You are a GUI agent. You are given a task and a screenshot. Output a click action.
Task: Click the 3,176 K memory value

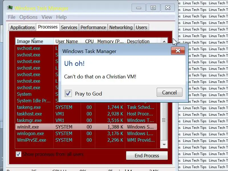[x=115, y=133]
